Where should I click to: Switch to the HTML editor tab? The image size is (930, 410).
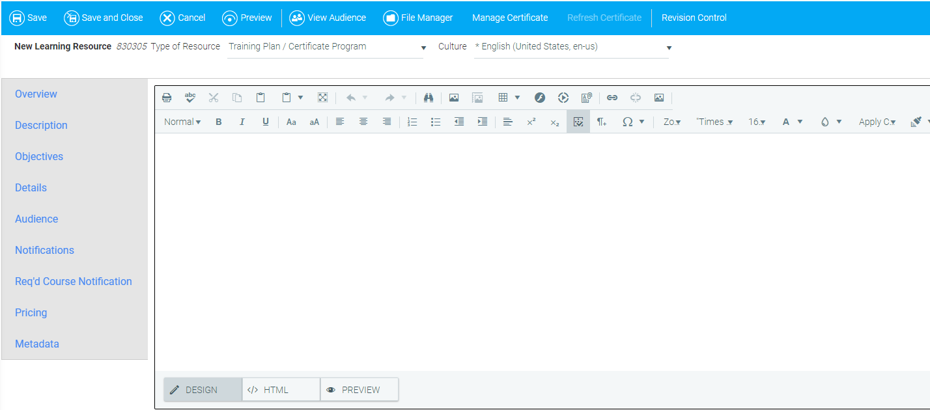[281, 390]
